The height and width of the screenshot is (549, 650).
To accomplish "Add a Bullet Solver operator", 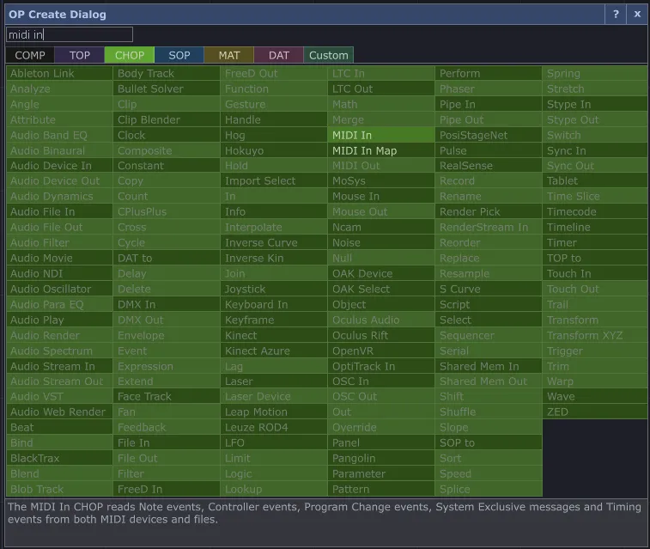I will click(167, 88).
